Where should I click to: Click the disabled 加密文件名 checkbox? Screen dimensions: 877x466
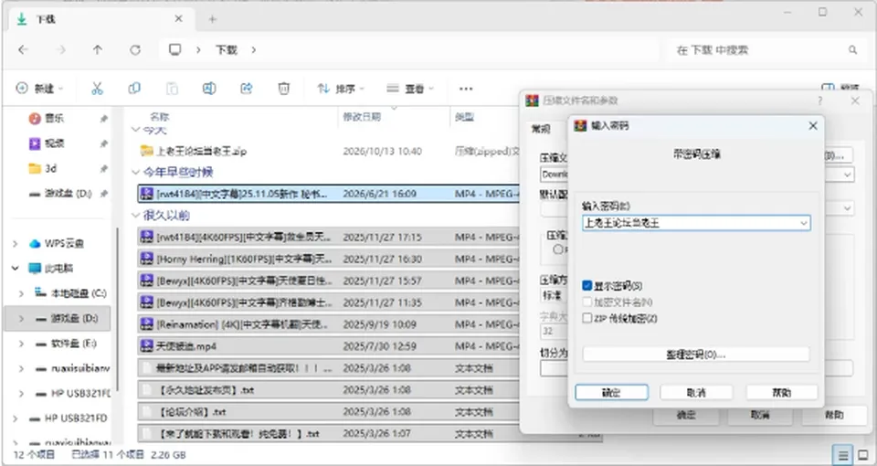(x=586, y=302)
